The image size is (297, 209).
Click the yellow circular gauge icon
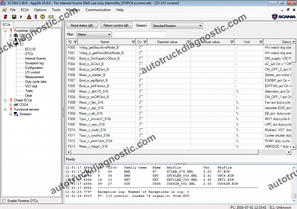[43, 17]
